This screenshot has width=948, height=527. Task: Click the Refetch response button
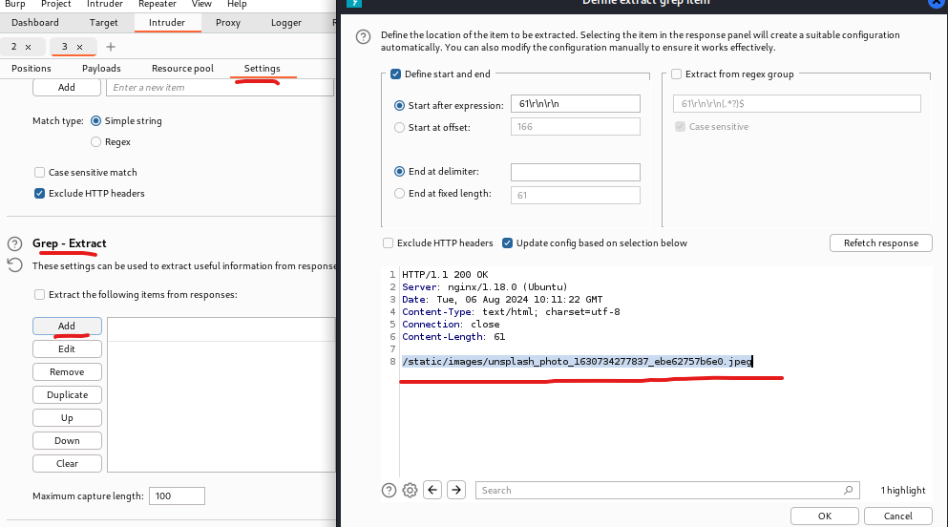point(880,242)
